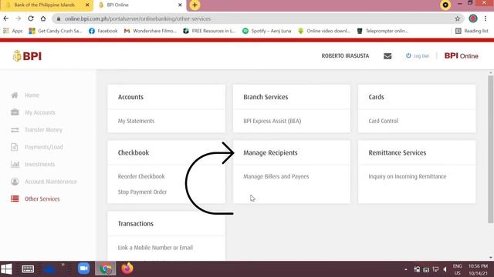Image resolution: width=494 pixels, height=277 pixels.
Task: Close the Bank of the Philippine Islands tab
Action: point(87,5)
